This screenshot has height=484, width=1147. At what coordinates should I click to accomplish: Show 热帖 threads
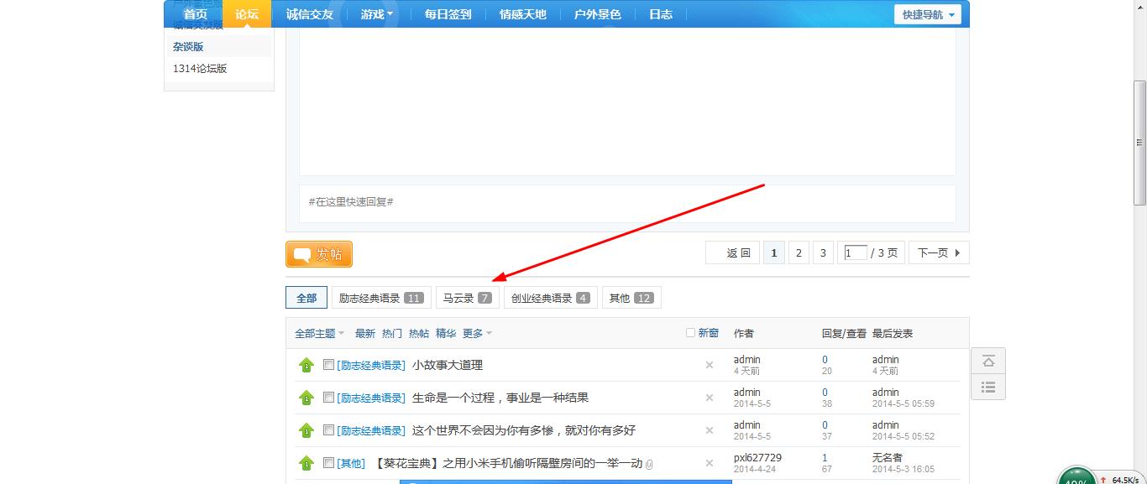click(x=419, y=333)
